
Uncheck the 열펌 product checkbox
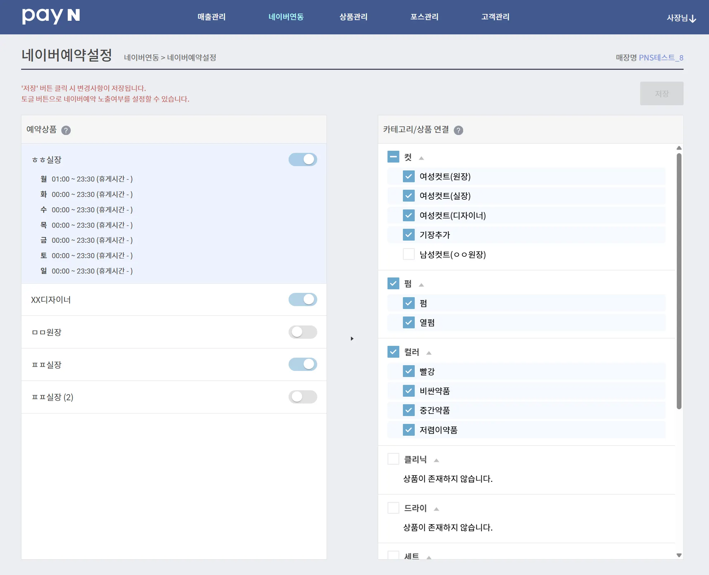[x=409, y=323]
